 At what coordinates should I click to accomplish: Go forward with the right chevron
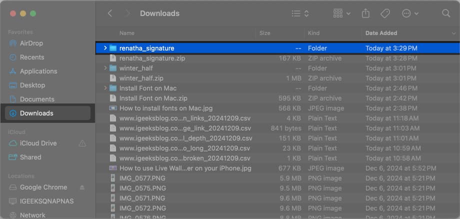(x=127, y=13)
